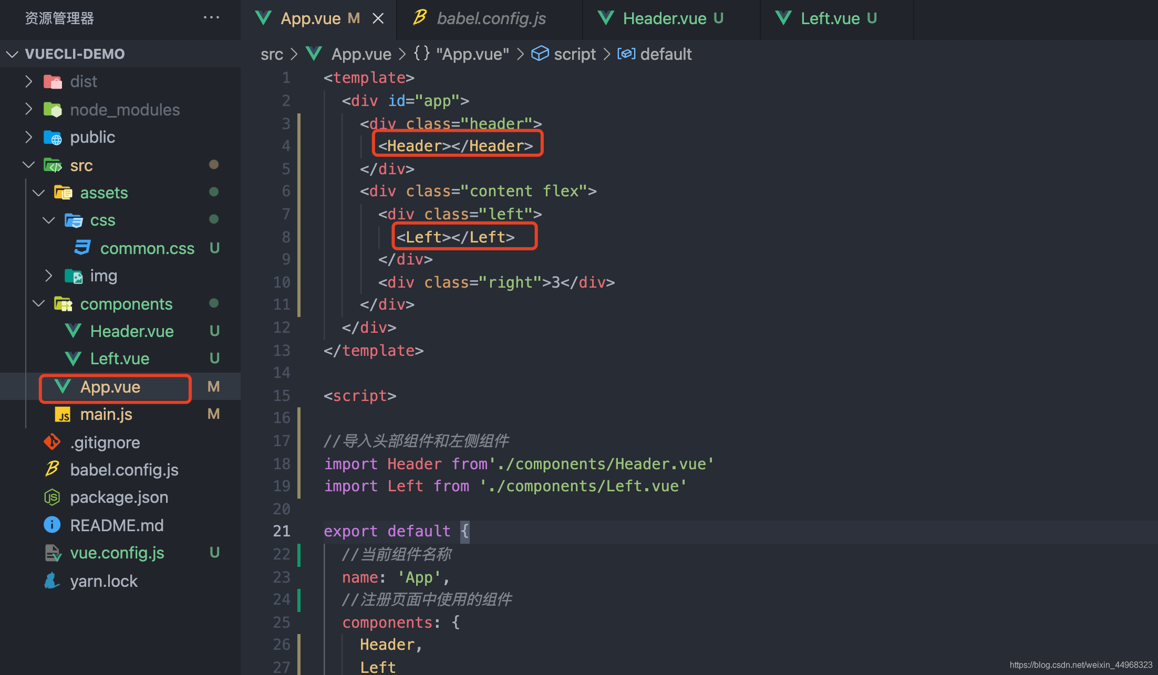Click the <Header></Header> tag on line 4

click(x=456, y=145)
